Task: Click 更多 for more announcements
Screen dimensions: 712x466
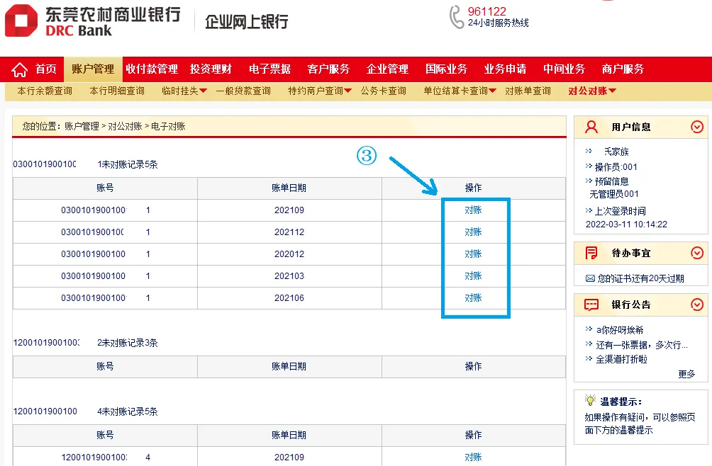Action: coord(686,374)
